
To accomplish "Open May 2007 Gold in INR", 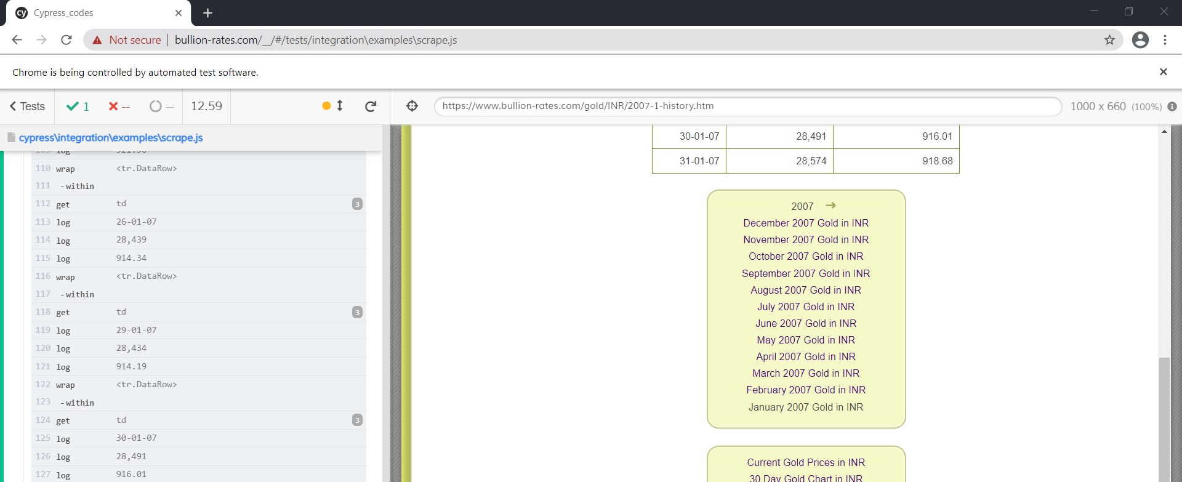I will click(x=806, y=340).
